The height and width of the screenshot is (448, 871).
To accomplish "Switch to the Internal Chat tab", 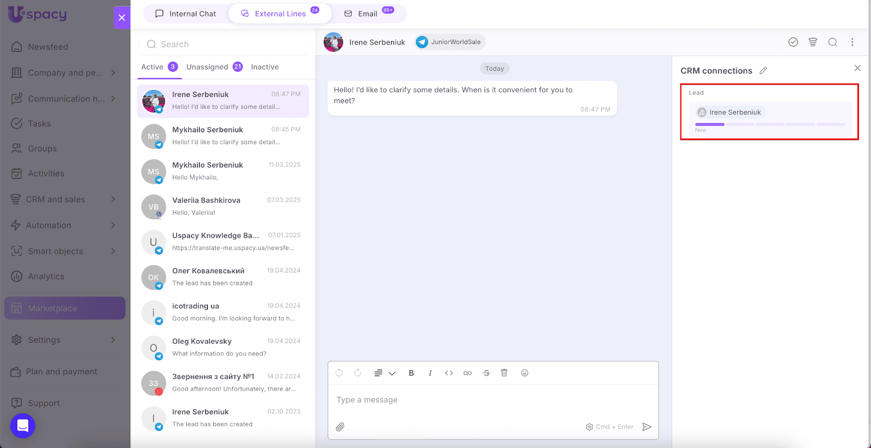I will pyautogui.click(x=186, y=14).
